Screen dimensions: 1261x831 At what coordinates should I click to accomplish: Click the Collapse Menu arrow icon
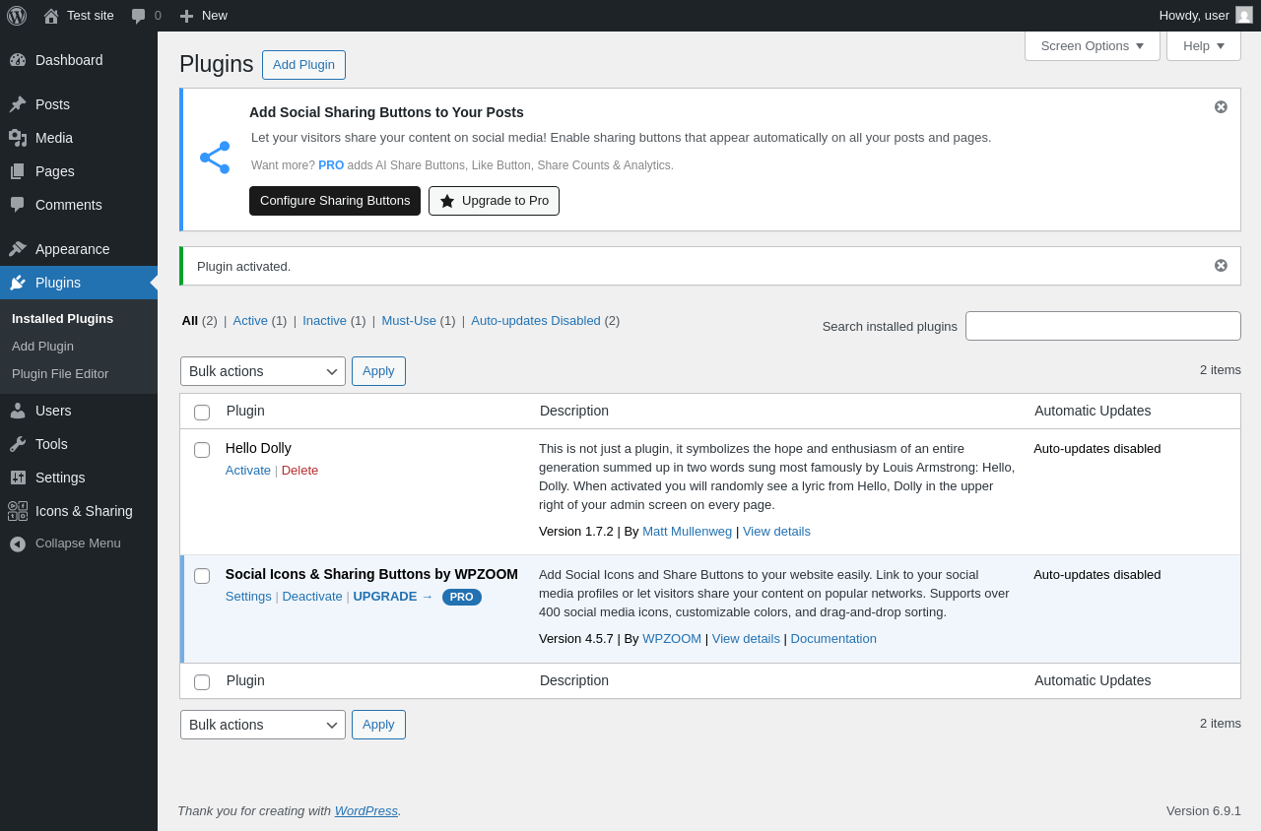pos(18,543)
